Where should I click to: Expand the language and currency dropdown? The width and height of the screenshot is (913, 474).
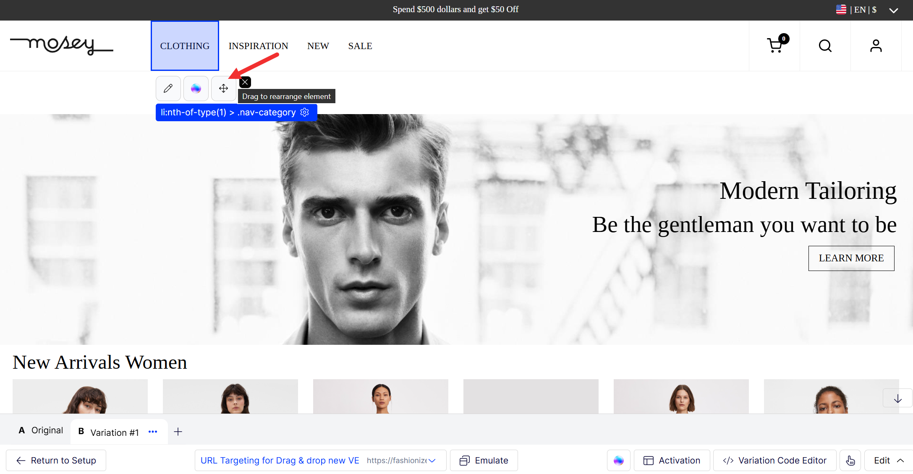893,10
